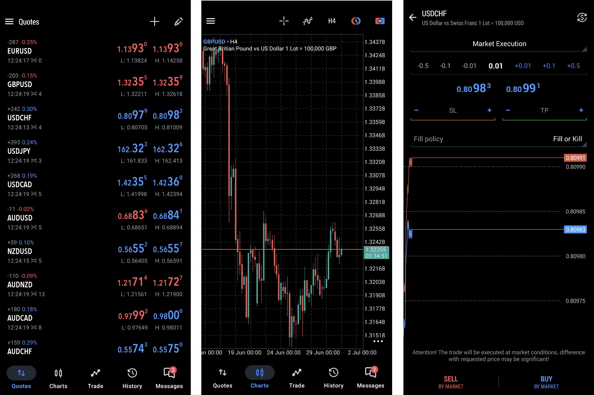Increase volume by 0.1 lots
Image resolution: width=594 pixels, height=395 pixels.
[x=549, y=66]
